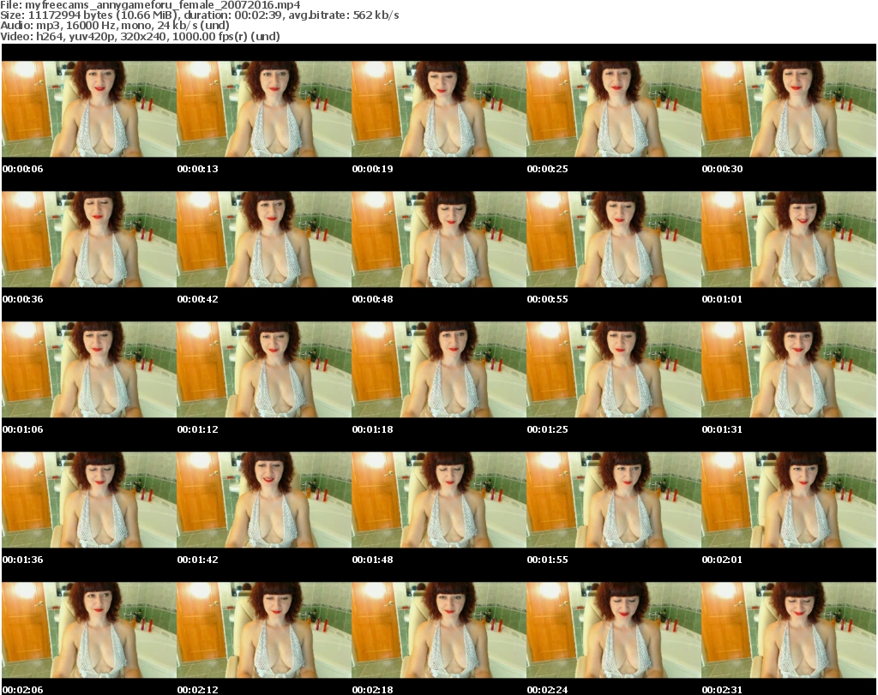The image size is (878, 695).
Task: Select the thumbnail frame at 00:00:55
Action: point(614,239)
